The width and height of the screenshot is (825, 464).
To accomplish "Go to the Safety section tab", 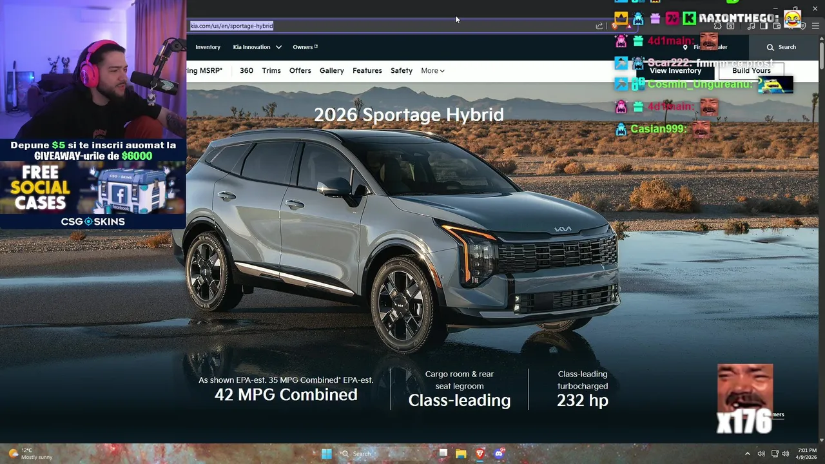I will 402,71.
